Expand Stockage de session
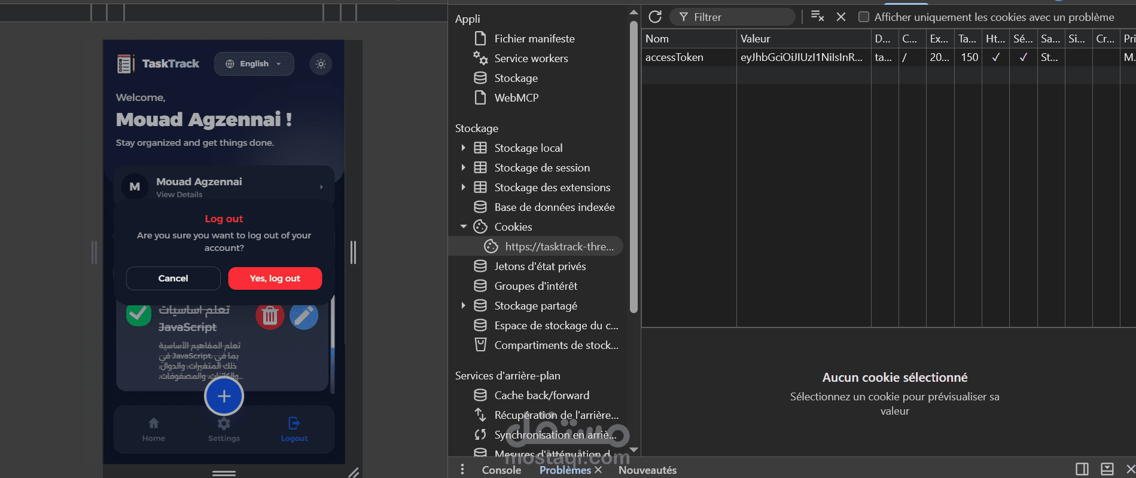The width and height of the screenshot is (1136, 478). (463, 167)
